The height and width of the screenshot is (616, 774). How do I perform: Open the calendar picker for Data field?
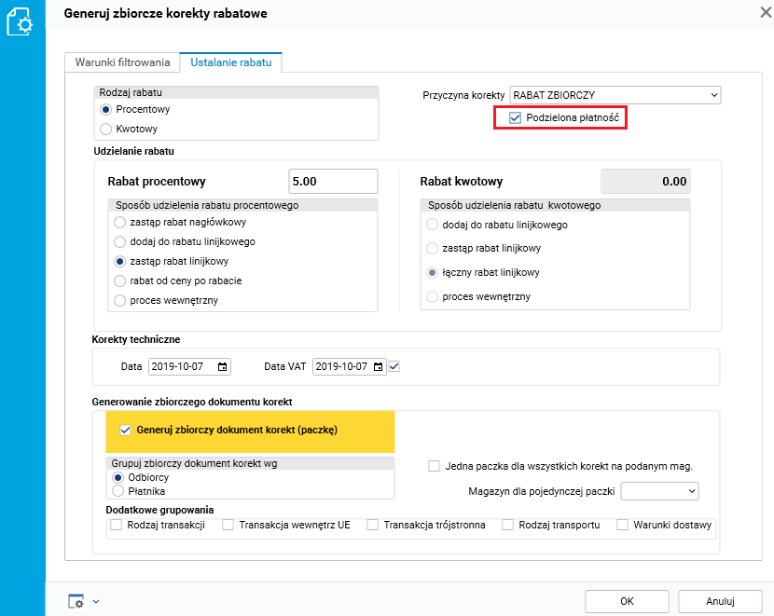point(222,367)
